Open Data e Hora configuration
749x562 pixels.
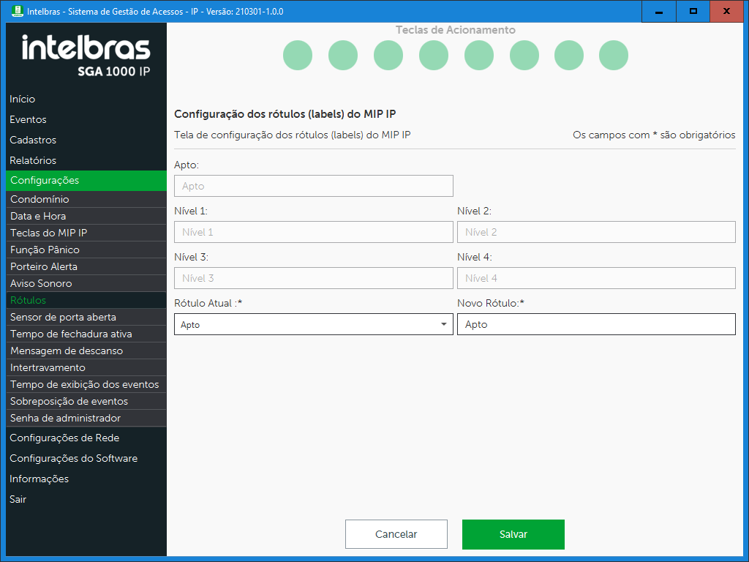pos(38,216)
